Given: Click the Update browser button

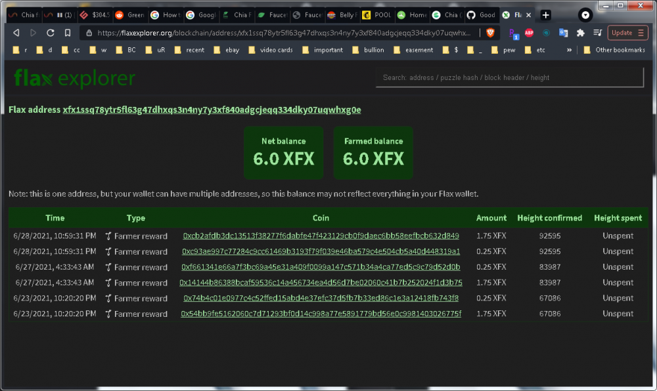Looking at the screenshot, I should (x=627, y=33).
